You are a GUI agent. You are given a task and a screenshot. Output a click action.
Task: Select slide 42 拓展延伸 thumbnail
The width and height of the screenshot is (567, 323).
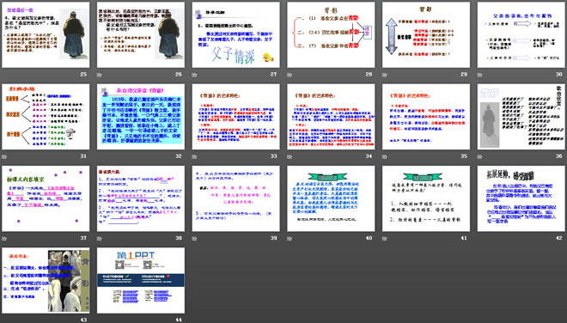pos(521,198)
